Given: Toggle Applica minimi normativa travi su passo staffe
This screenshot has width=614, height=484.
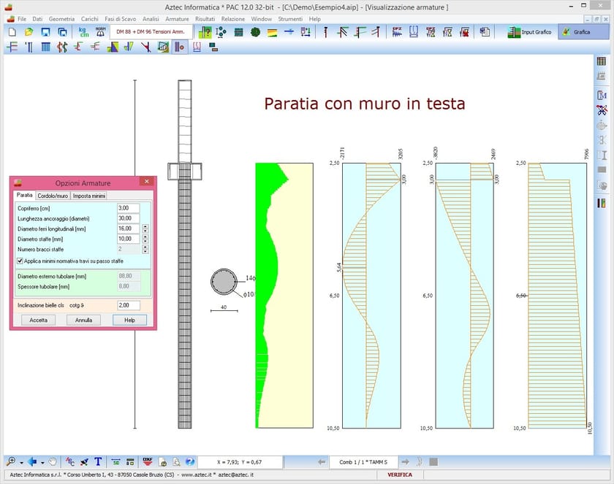Looking at the screenshot, I should (x=20, y=261).
